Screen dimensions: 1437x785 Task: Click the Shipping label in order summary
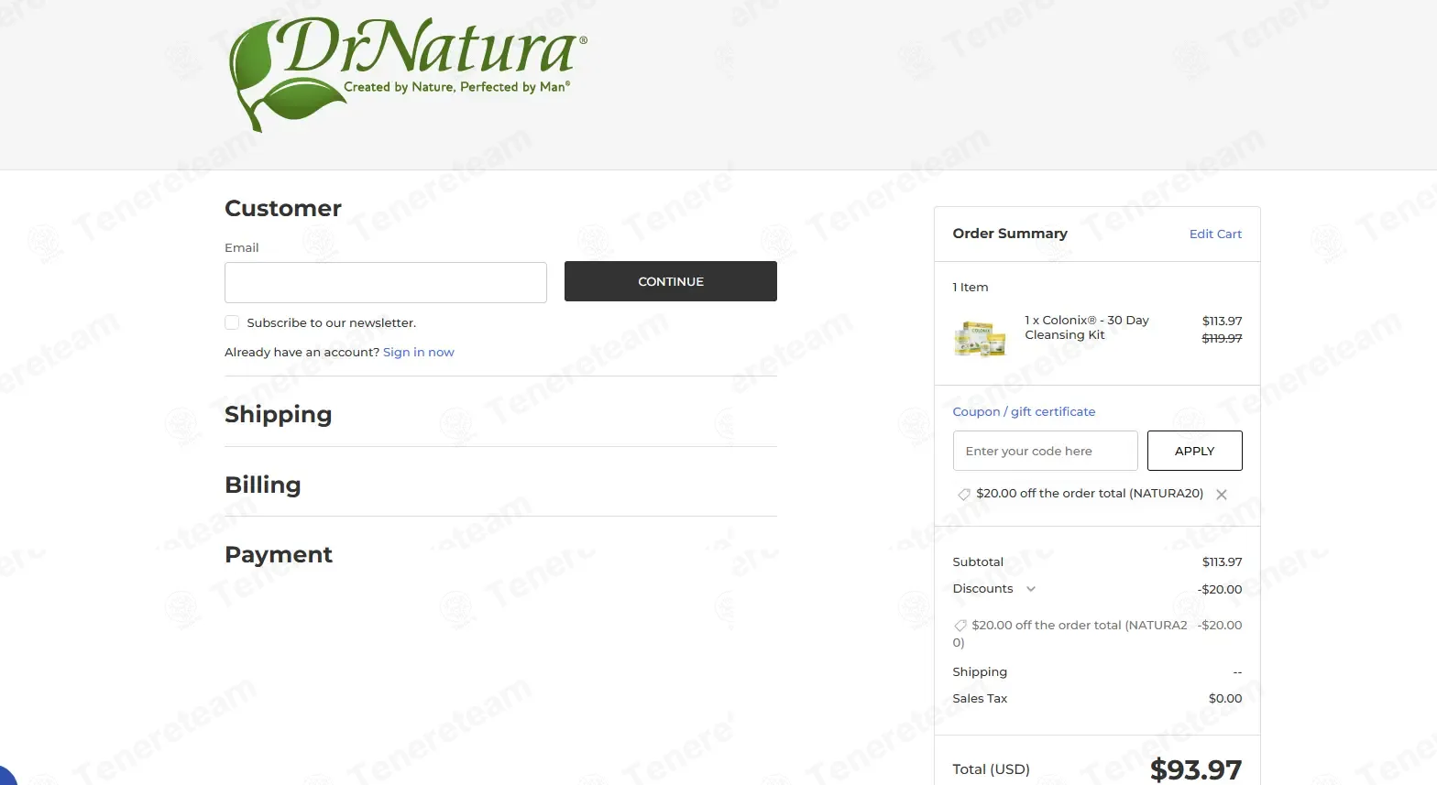pos(980,671)
